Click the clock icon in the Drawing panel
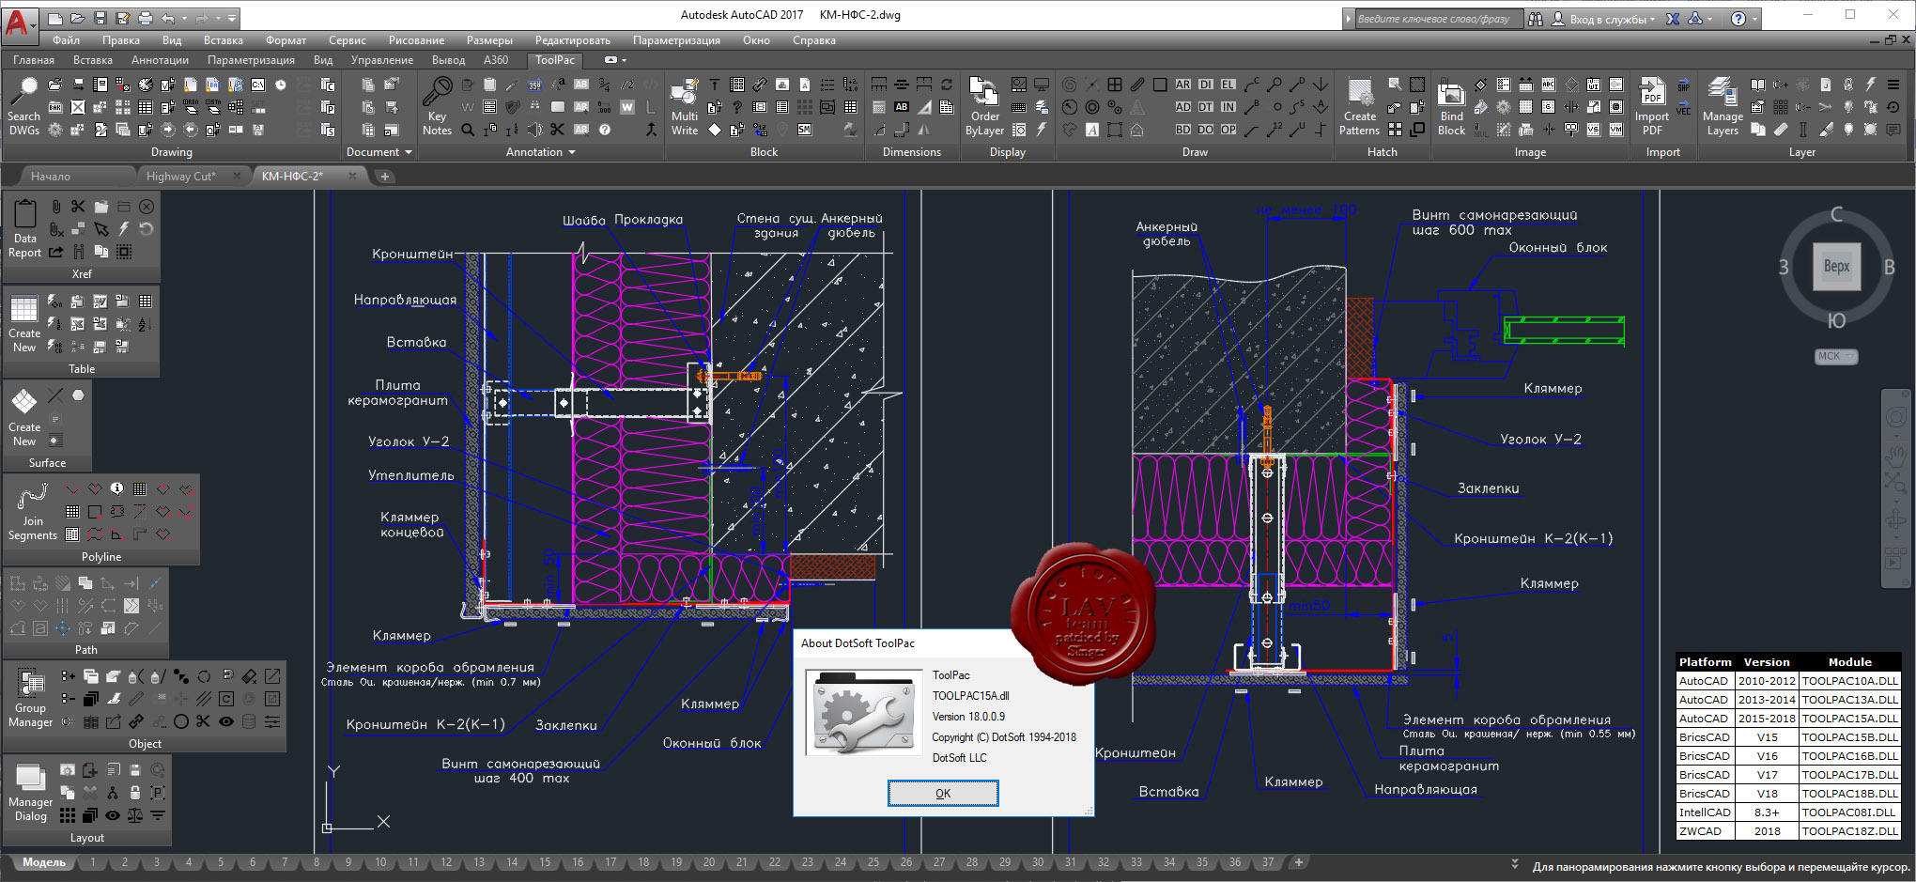This screenshot has width=1916, height=882. 281,85
